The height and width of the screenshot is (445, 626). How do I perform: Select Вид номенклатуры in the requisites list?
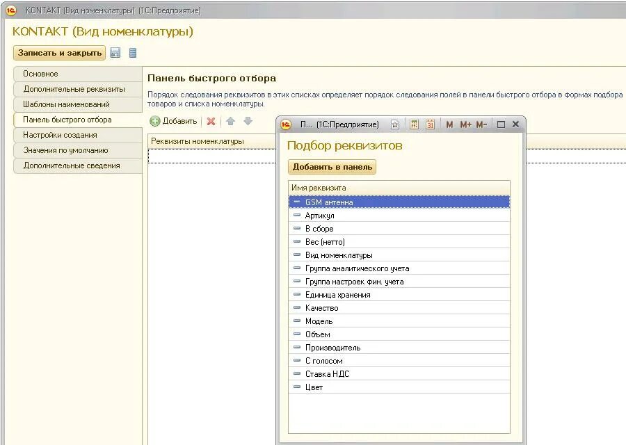click(399, 255)
